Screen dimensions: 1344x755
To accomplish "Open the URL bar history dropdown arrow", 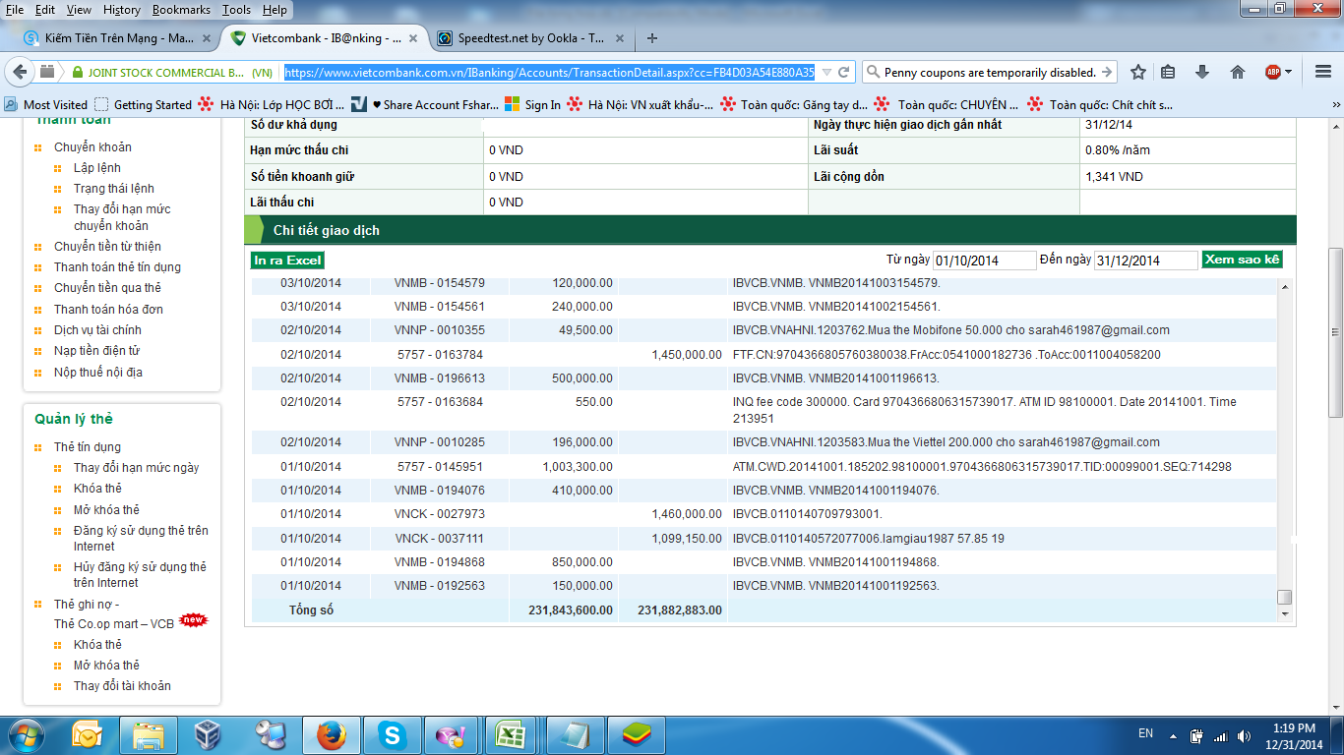I will pos(825,72).
